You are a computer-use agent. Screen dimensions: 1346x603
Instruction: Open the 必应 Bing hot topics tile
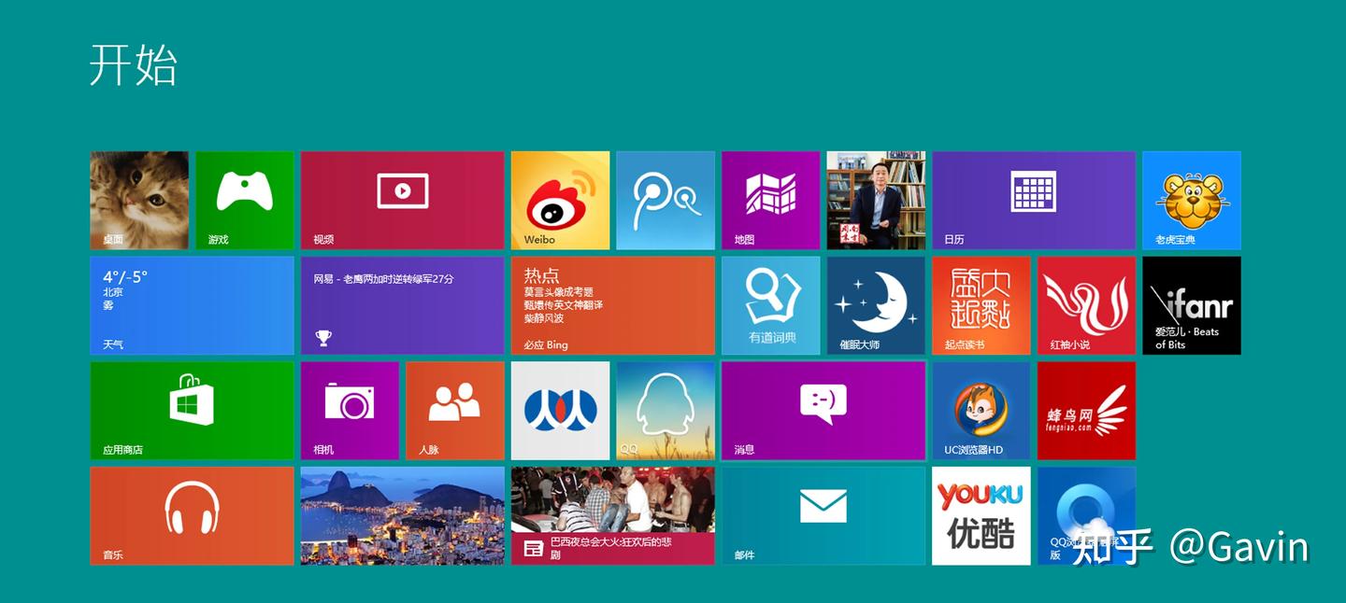point(612,305)
